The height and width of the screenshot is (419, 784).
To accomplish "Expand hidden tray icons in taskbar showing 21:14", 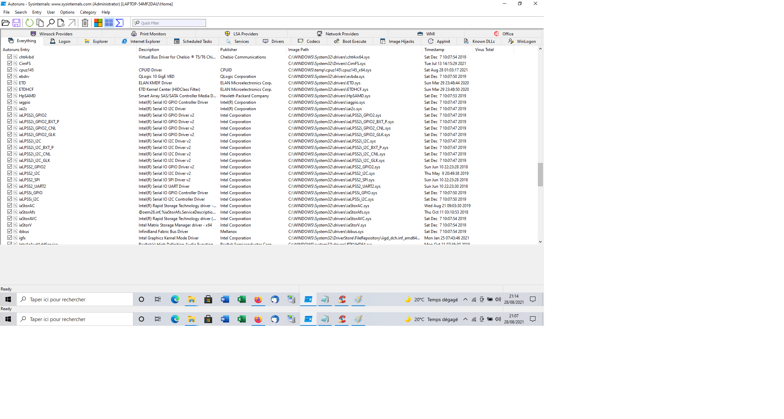I will point(465,299).
